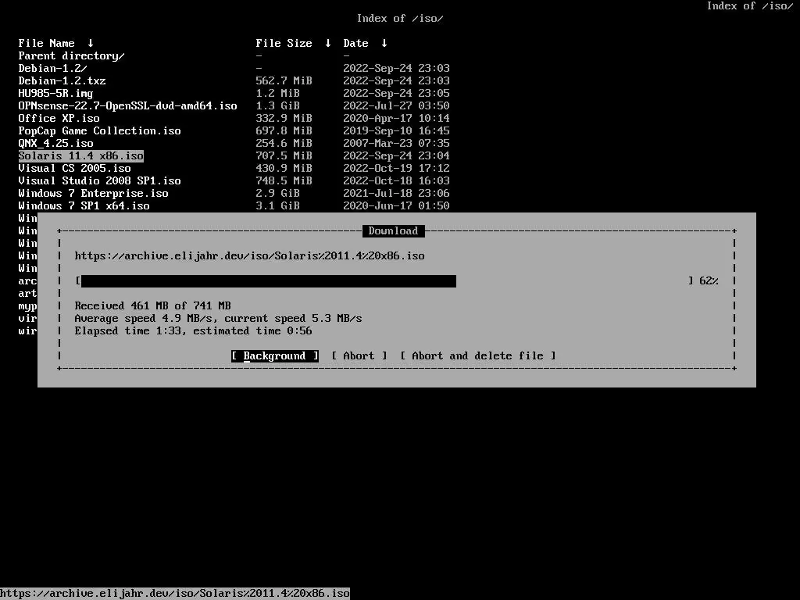Click 2022-Sep-24 23:04 date of Solaris row
800x600 pixels.
point(396,155)
